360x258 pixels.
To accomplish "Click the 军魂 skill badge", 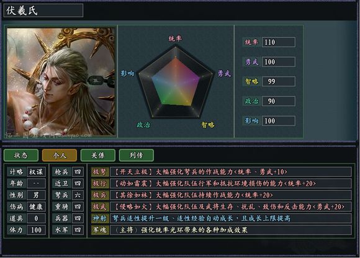I will 100,230.
